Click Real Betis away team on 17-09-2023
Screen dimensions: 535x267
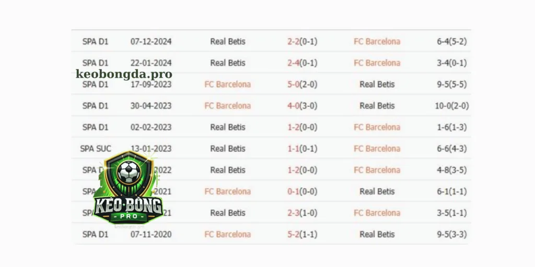pyautogui.click(x=377, y=84)
